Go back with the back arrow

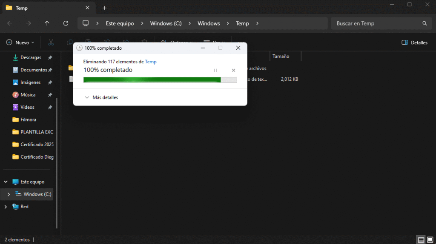(10, 23)
